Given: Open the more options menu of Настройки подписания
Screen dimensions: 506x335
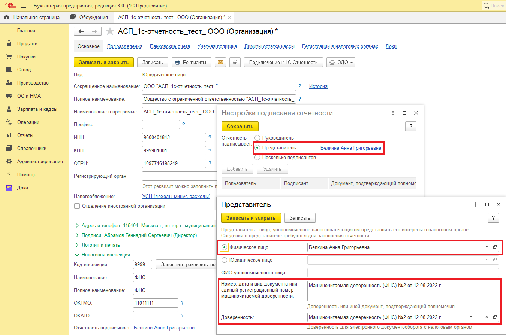Looking at the screenshot, I should pyautogui.click(x=393, y=113).
